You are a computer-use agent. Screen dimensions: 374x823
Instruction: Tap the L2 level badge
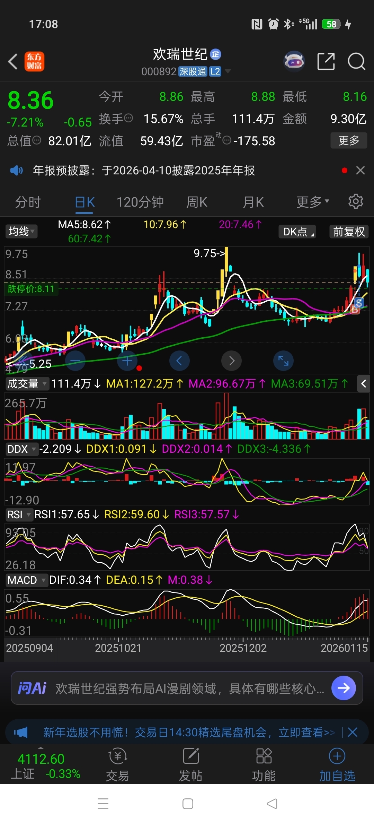tap(215, 71)
